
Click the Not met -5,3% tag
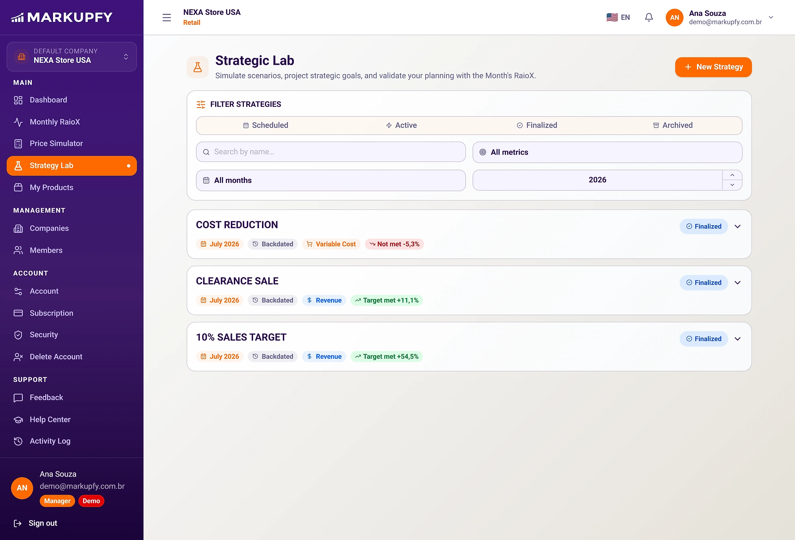click(x=394, y=244)
